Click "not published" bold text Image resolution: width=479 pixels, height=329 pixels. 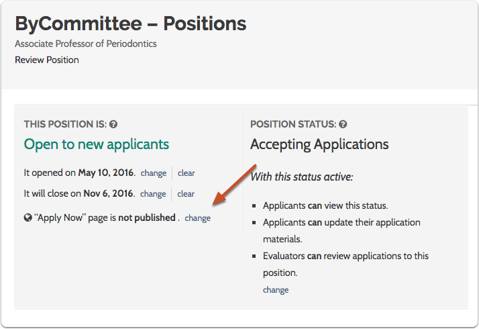pos(147,218)
